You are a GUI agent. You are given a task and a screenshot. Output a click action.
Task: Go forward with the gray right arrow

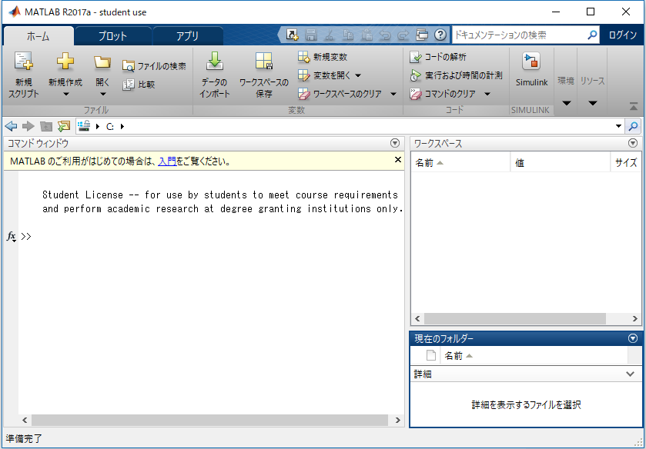28,126
